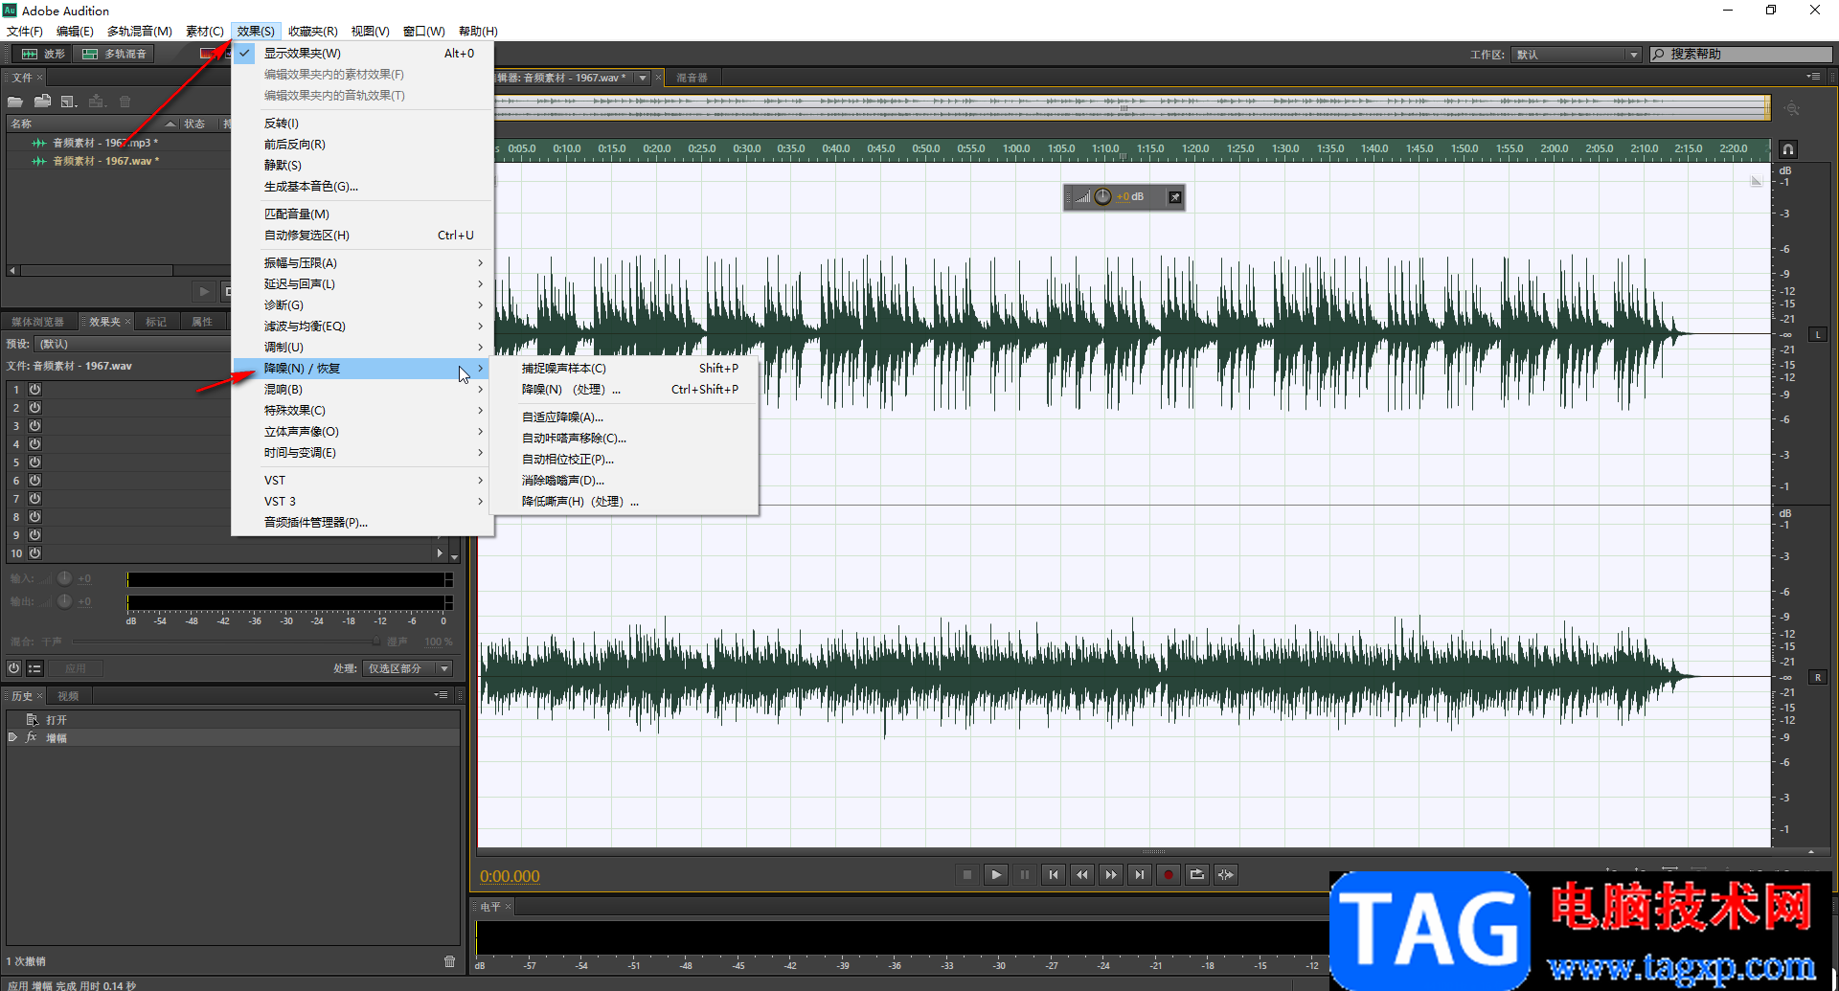
Task: Click the rack list view icon beside power
Action: [34, 668]
